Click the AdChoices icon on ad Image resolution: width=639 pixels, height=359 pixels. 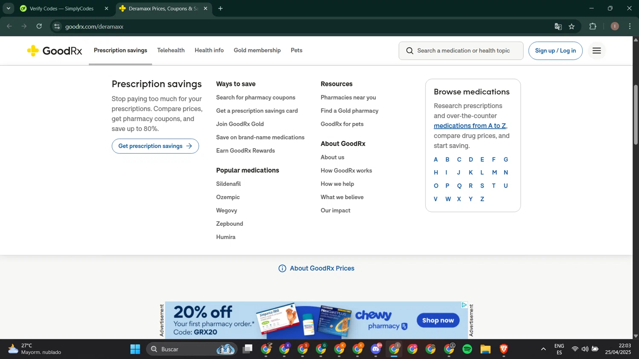464,305
